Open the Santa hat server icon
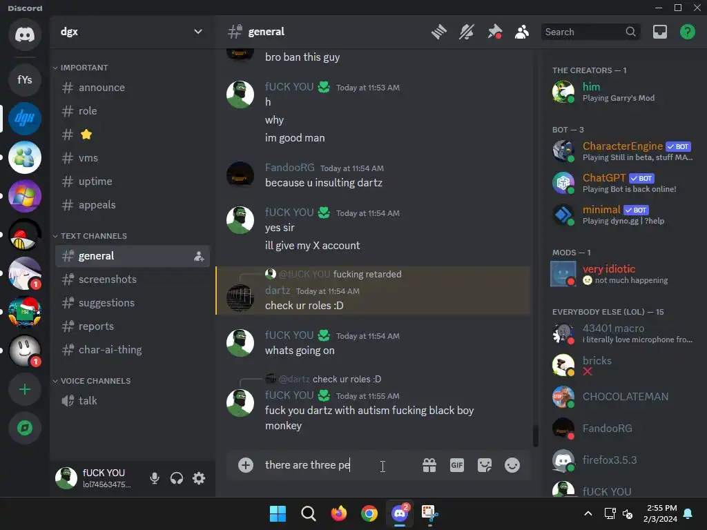This screenshot has height=530, width=707. [x=25, y=312]
